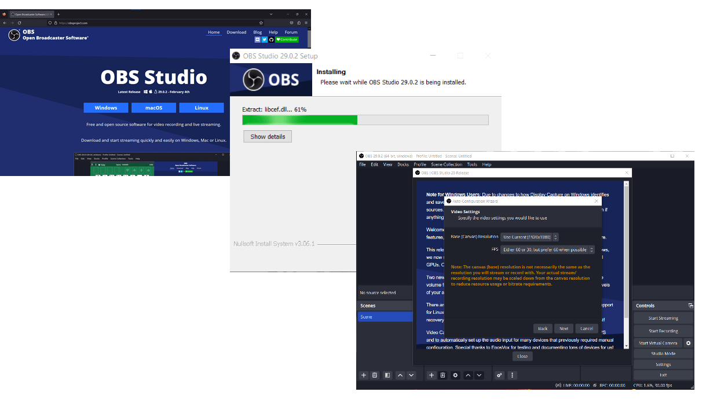Screen dimensions: 706x403
Task: Open the audio mixer three-dot menu
Action: pos(512,375)
